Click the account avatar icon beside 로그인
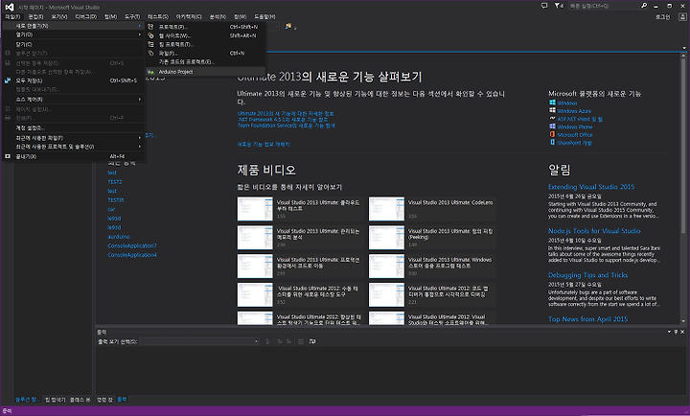This screenshot has width=690, height=416. point(682,16)
